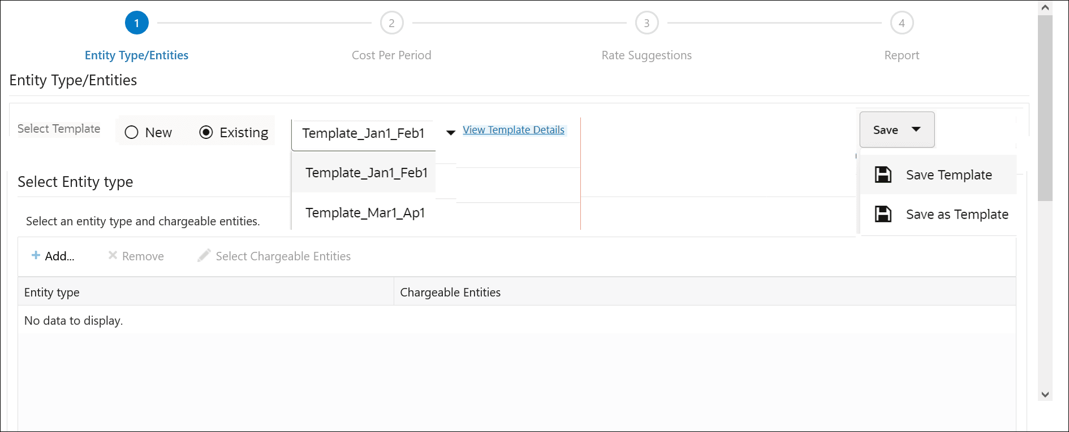
Task: Click Select Chargeable Entities button
Action: click(x=274, y=256)
